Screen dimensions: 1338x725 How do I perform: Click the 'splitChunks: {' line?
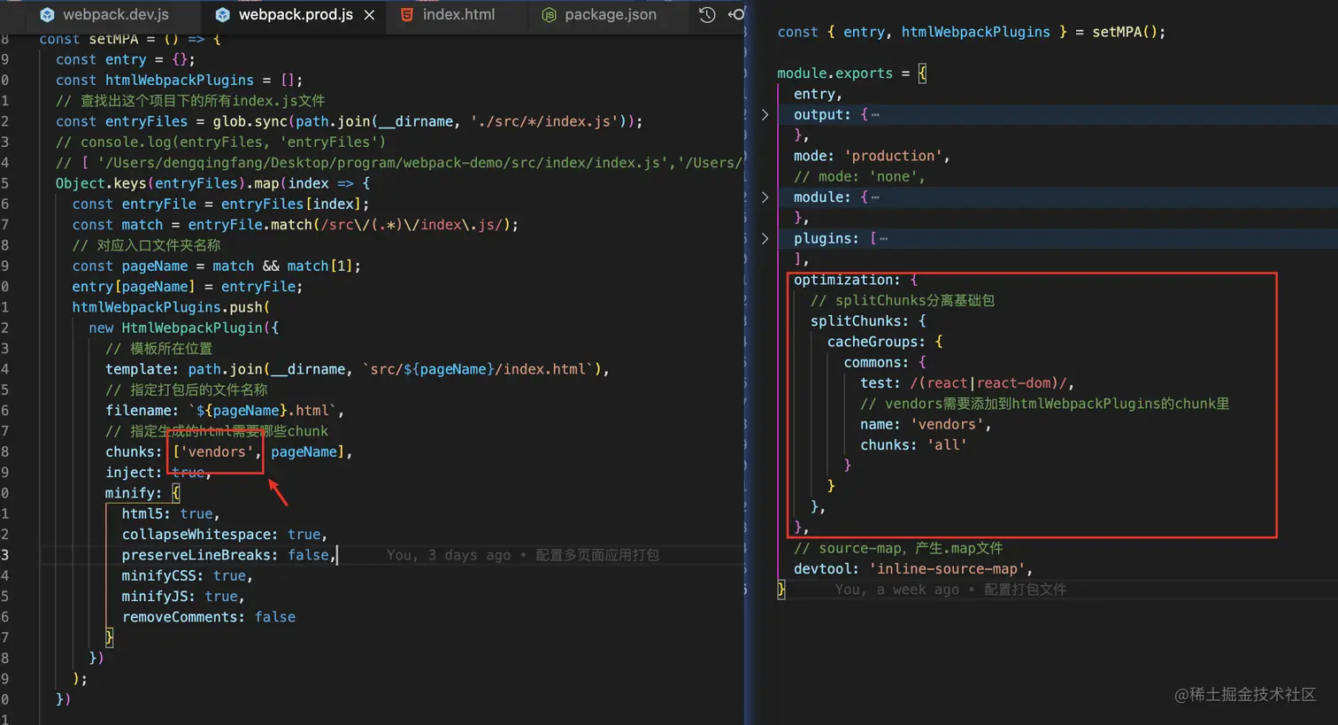coord(868,320)
